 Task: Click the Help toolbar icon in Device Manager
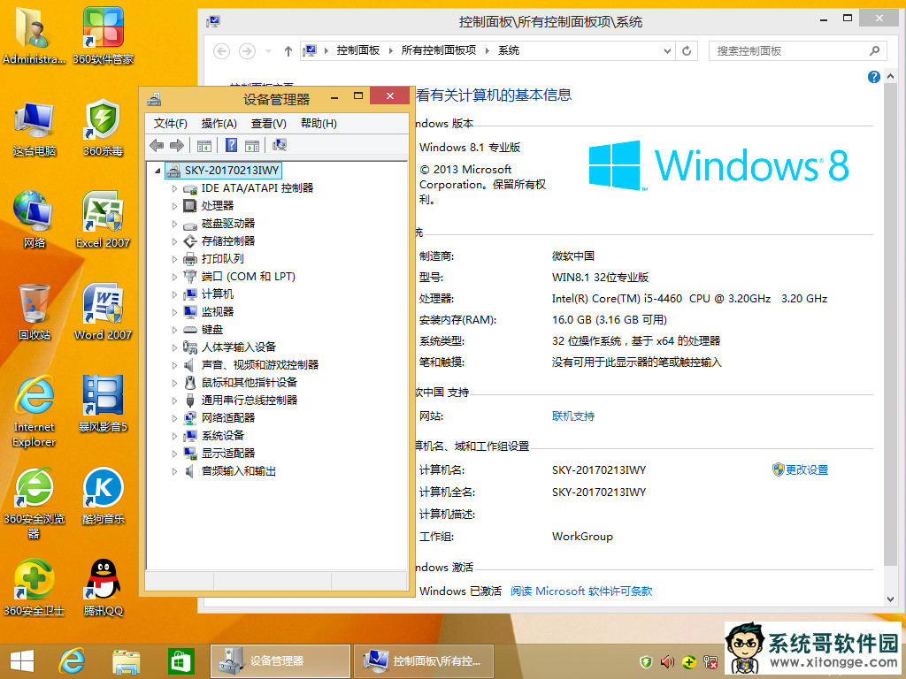point(231,146)
